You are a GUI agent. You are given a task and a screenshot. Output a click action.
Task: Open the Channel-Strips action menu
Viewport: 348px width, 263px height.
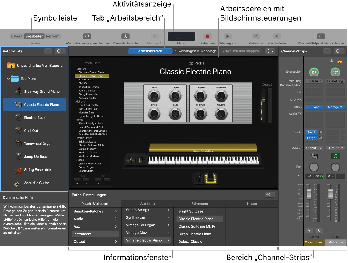point(339,51)
